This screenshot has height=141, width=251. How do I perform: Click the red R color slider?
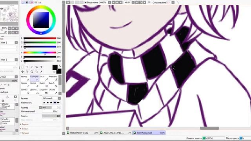click(x=40, y=38)
